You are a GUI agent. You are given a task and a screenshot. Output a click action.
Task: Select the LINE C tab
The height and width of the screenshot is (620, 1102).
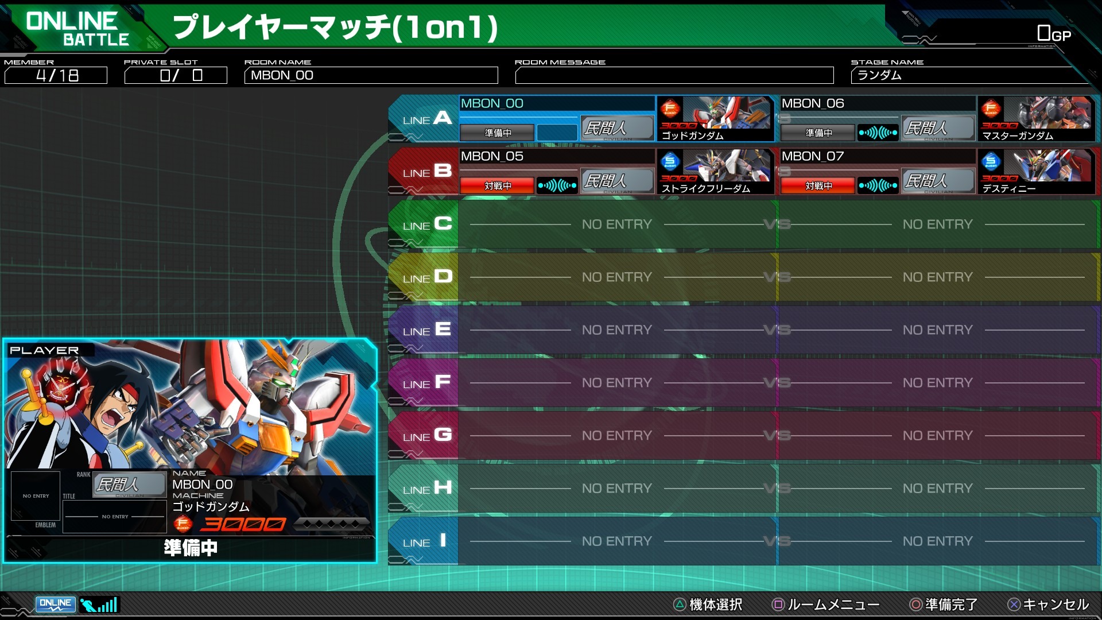(x=425, y=224)
